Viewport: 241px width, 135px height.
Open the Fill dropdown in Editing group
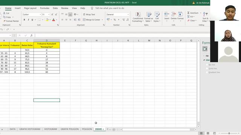coord(191,16)
